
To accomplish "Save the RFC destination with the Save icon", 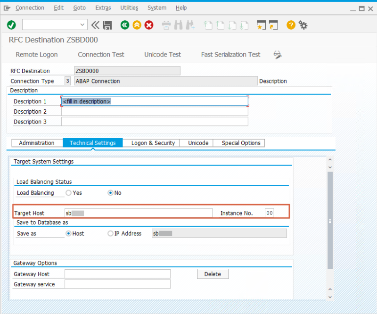I will [x=107, y=25].
